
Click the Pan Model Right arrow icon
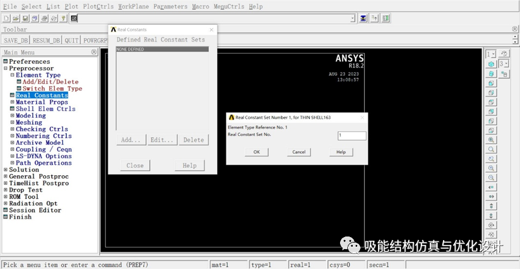tap(491, 197)
